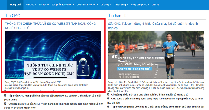This screenshot has width=209, height=110.
Task: Open the Trang Chủ home tab
Action: (15, 5)
